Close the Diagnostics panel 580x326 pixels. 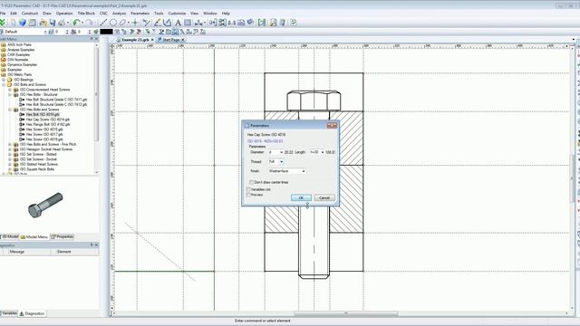click(97, 244)
